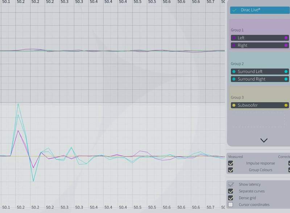Enable Cursor coordinates
Viewport: 290px width, 213px height.
point(231,205)
